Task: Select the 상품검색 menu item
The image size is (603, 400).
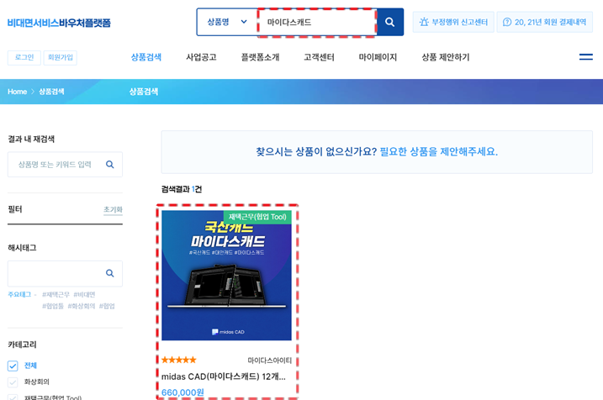Action: pos(146,57)
